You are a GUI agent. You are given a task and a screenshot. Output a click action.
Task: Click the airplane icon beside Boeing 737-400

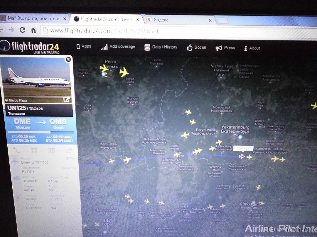pos(15,161)
